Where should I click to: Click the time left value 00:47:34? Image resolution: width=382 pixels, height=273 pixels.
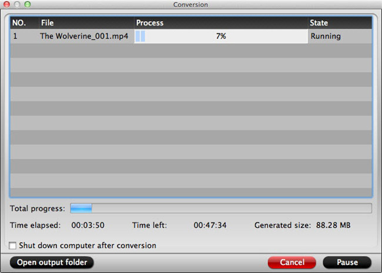coord(210,225)
